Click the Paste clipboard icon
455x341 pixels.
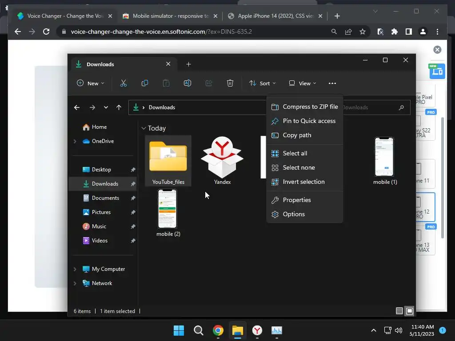point(166,83)
